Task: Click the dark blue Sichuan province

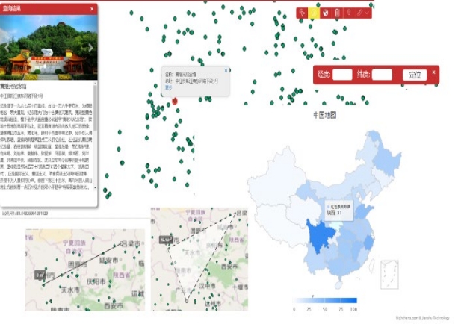Action: coord(321,237)
